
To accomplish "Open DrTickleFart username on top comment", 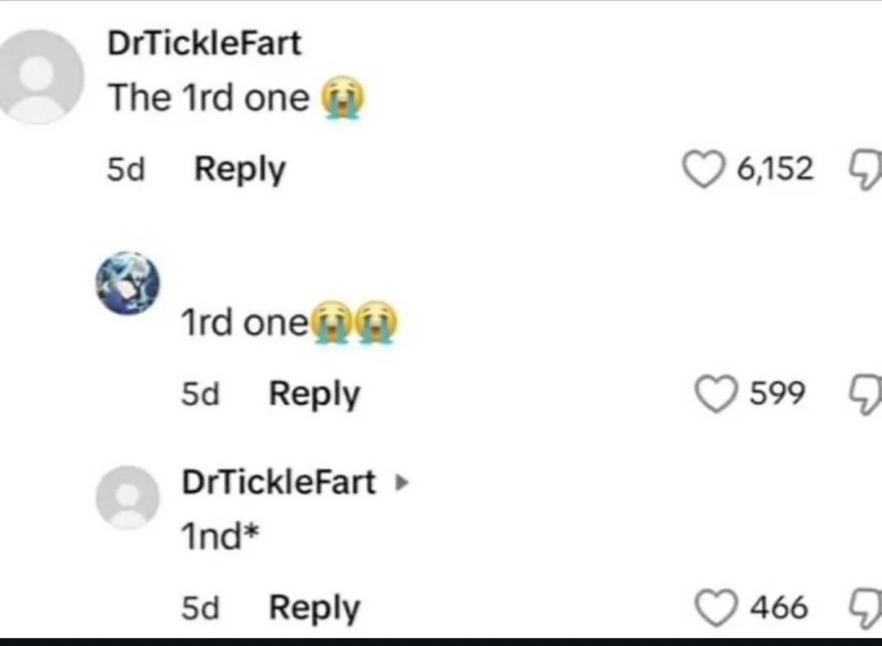I will point(204,43).
